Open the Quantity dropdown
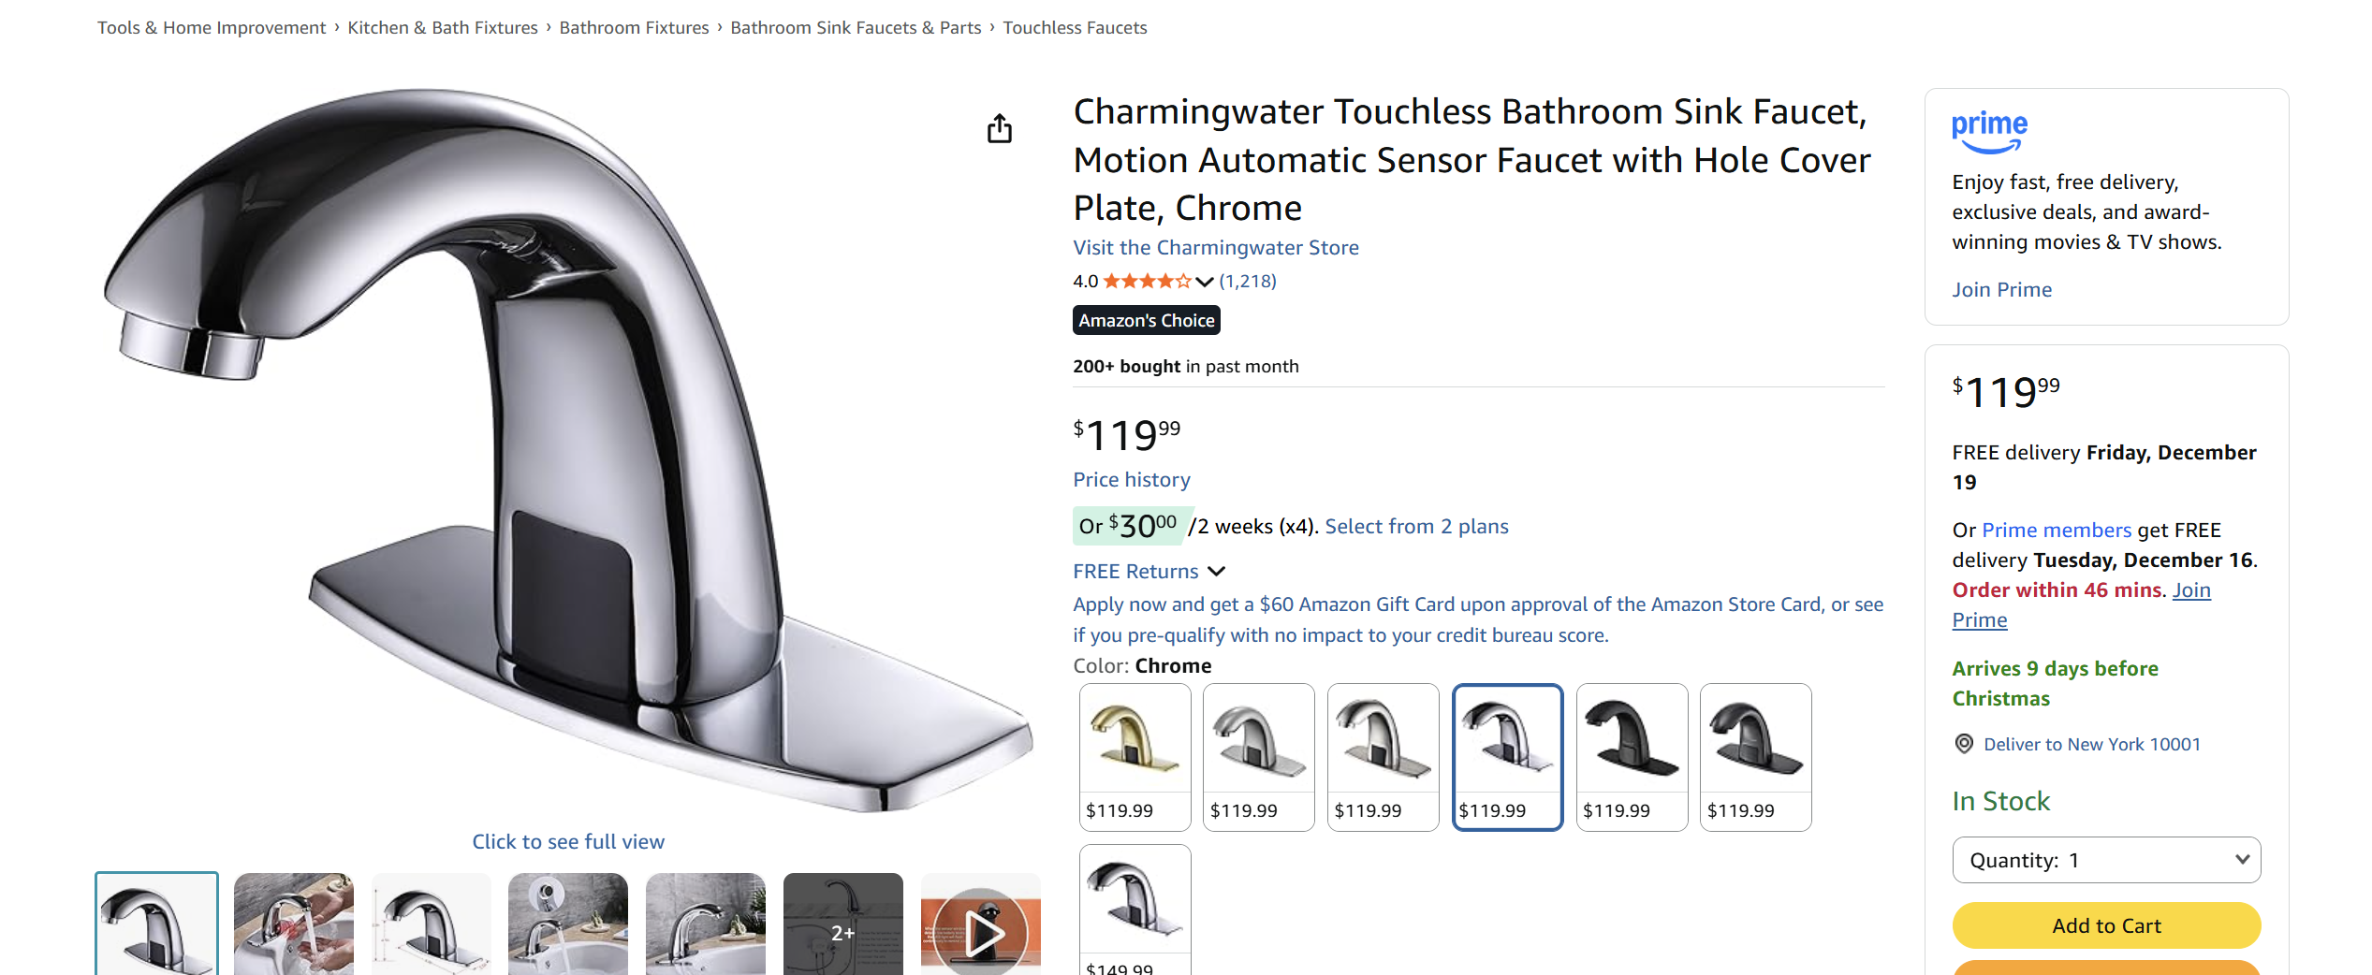This screenshot has height=975, width=2372. (2106, 859)
